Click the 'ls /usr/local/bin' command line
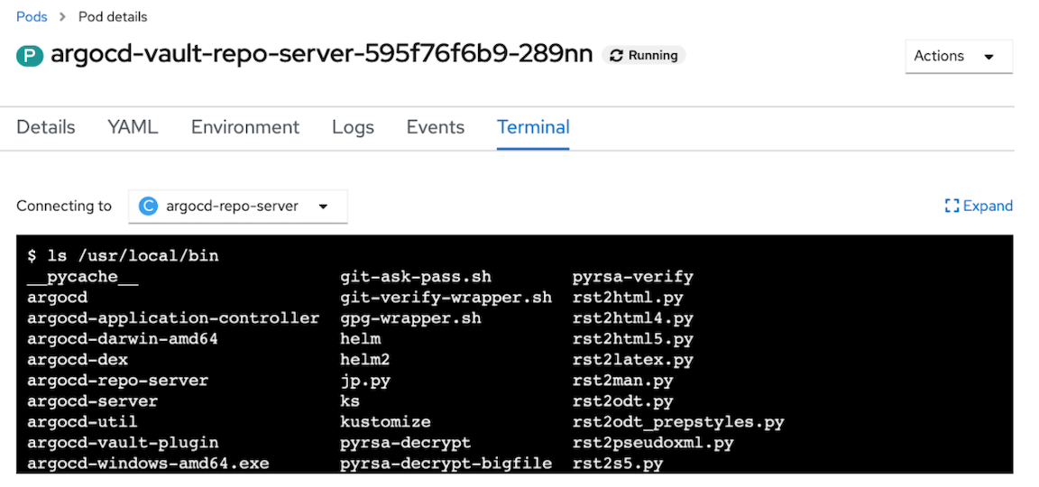Image resolution: width=1039 pixels, height=487 pixels. pos(123,256)
